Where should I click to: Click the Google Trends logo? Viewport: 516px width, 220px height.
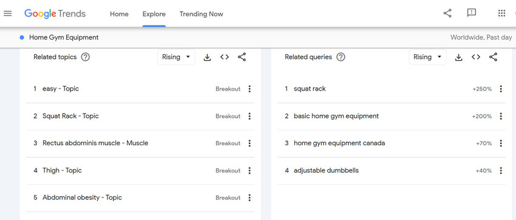pyautogui.click(x=55, y=14)
